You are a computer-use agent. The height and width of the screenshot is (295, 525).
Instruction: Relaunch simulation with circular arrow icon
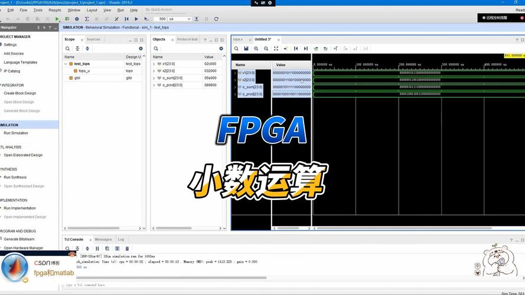216,19
